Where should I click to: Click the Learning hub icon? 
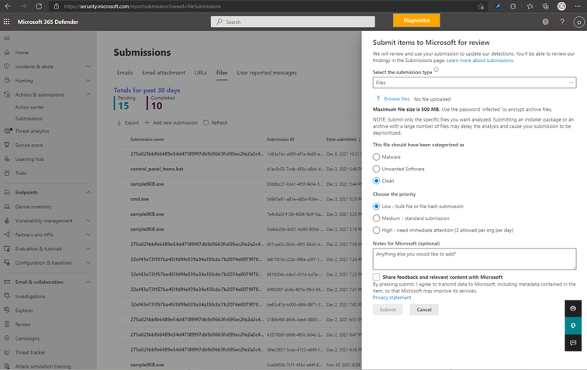7,159
